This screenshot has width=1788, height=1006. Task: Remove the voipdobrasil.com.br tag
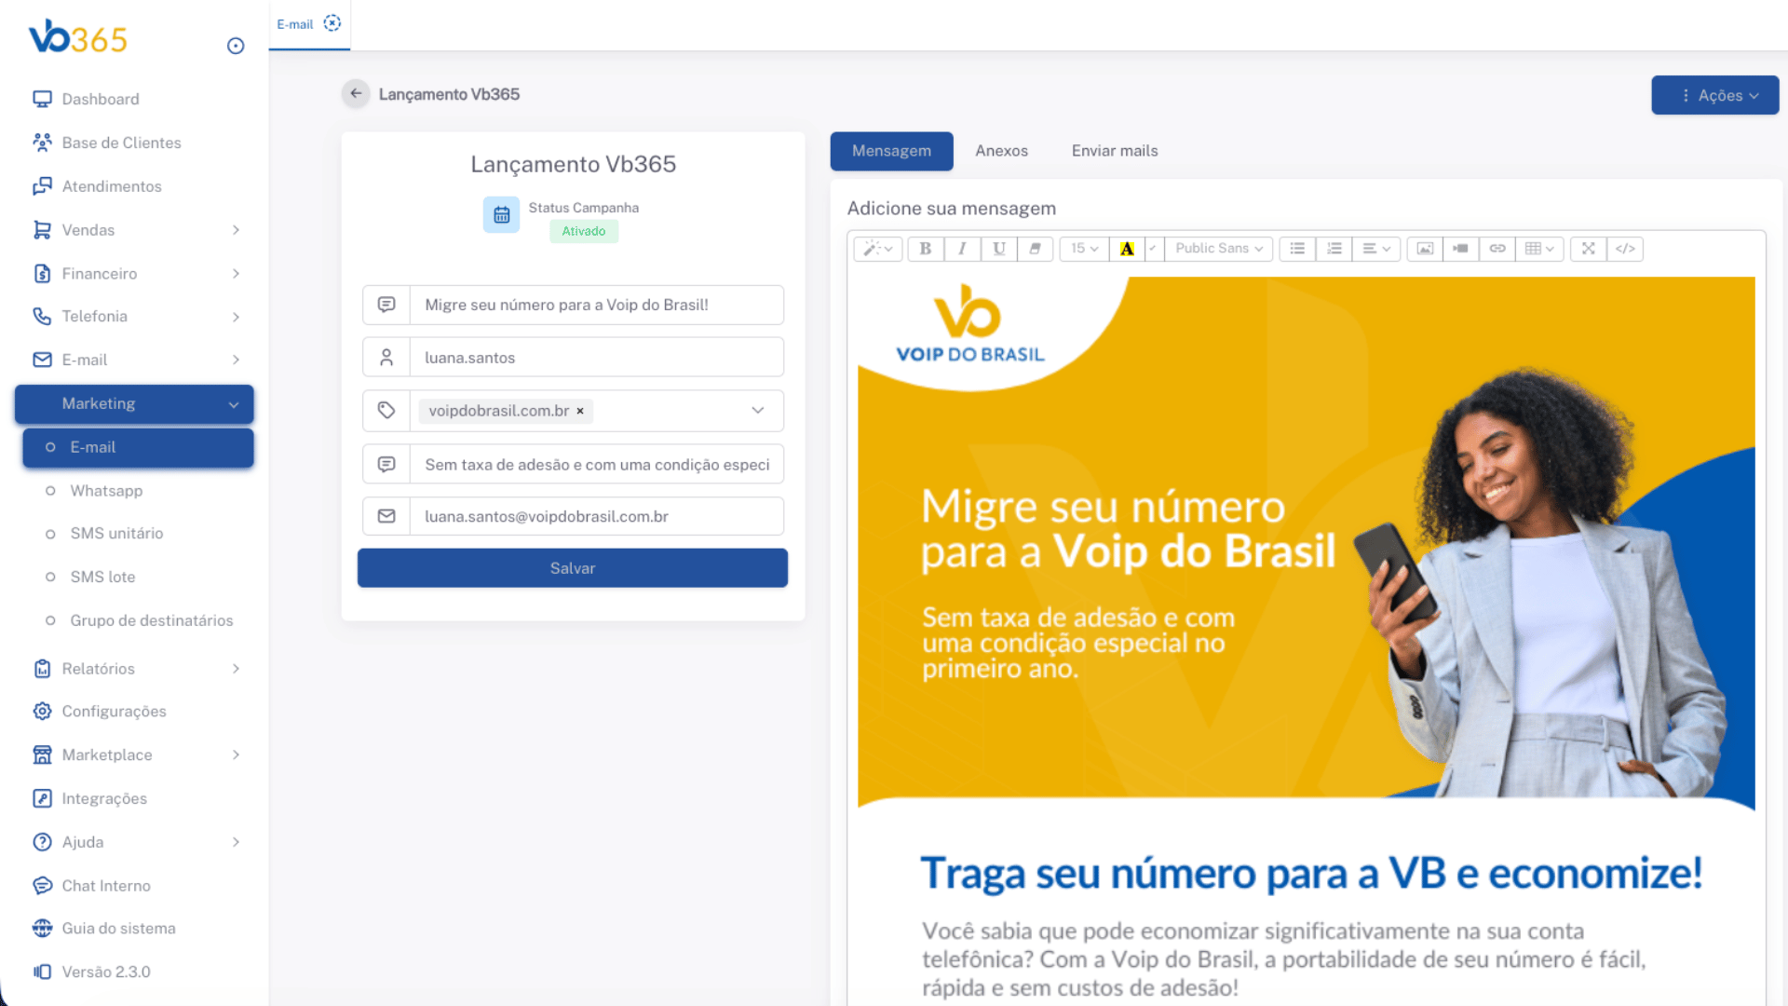click(x=580, y=411)
